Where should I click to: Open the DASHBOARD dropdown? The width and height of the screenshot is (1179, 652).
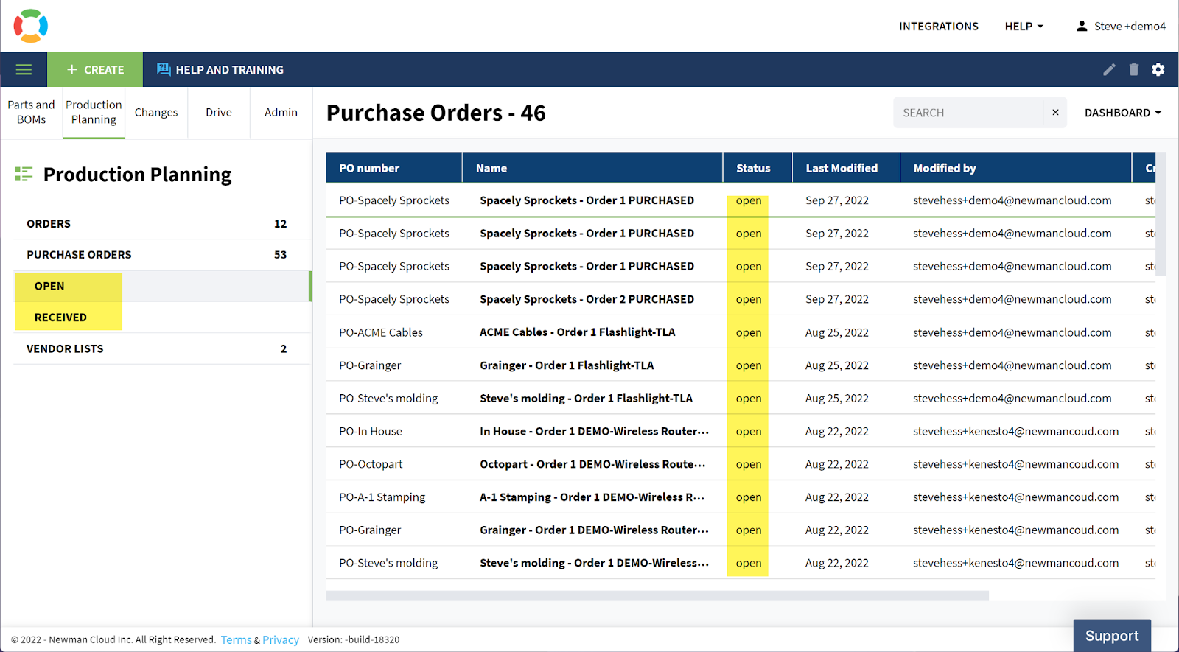coord(1123,113)
